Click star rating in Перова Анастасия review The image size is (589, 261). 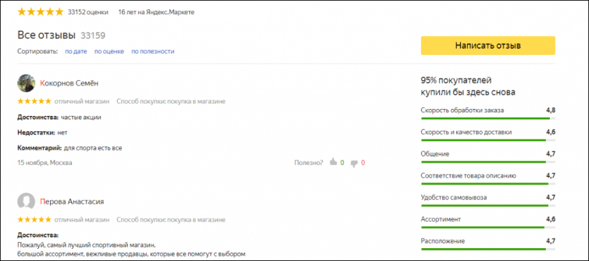pyautogui.click(x=34, y=220)
